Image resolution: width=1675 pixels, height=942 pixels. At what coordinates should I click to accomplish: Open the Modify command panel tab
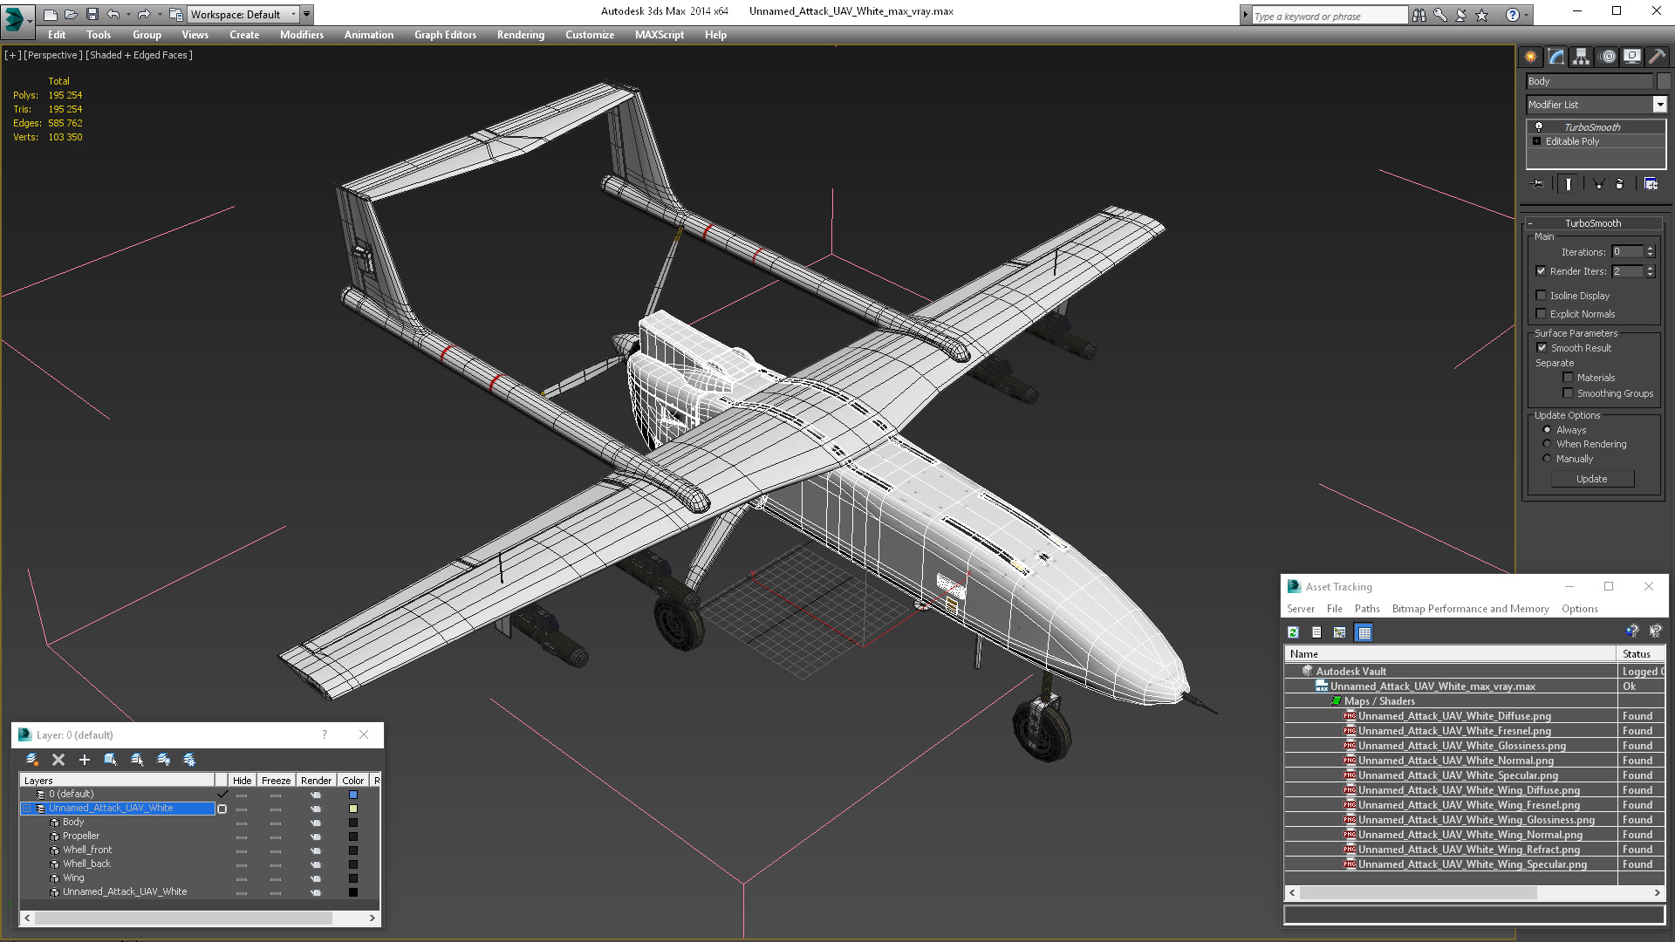pyautogui.click(x=1556, y=57)
